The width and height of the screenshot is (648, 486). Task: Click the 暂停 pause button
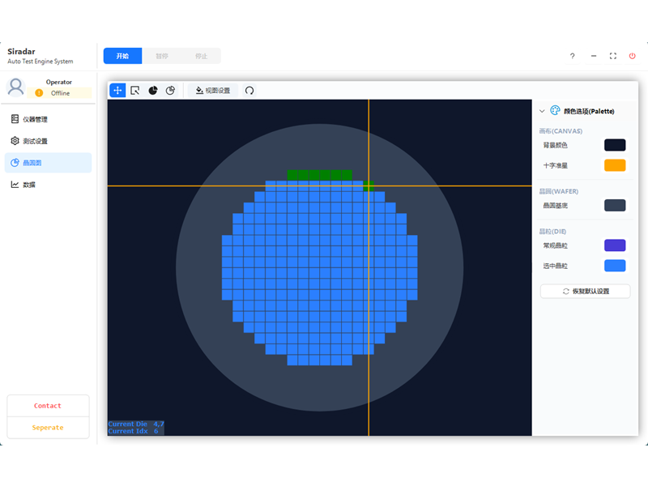pyautogui.click(x=162, y=56)
